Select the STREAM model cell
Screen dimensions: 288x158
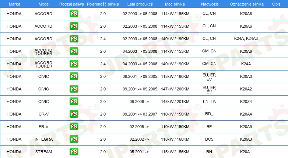tap(43, 152)
